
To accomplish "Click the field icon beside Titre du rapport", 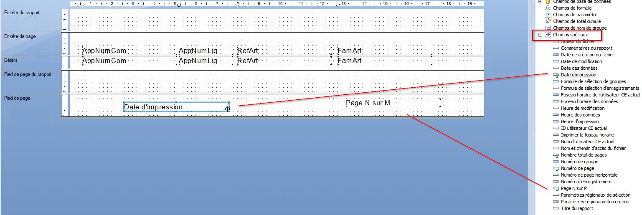I will (556, 208).
